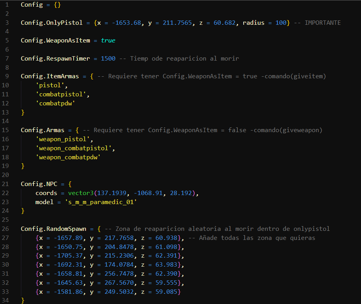
Task: Click the RespawnTimer value 1500
Action: [x=108, y=59]
